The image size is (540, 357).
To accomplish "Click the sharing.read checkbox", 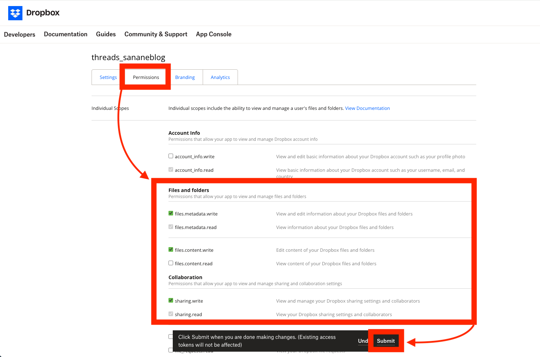I will point(171,314).
